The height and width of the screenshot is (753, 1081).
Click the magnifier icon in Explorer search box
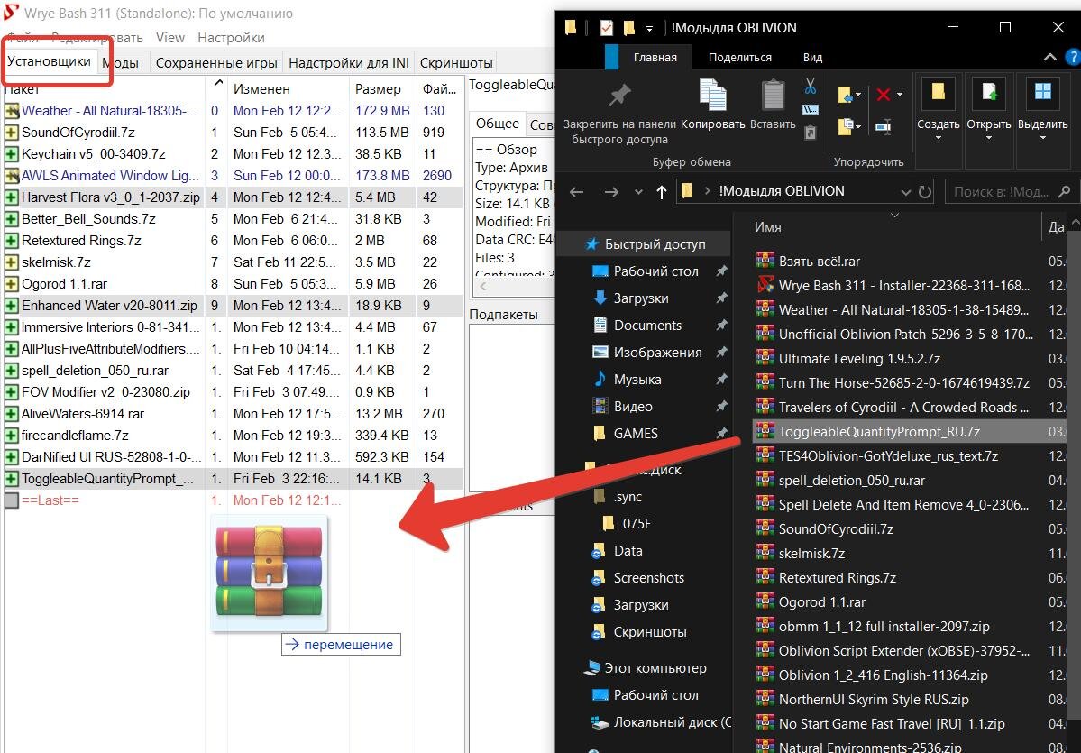coord(1065,192)
